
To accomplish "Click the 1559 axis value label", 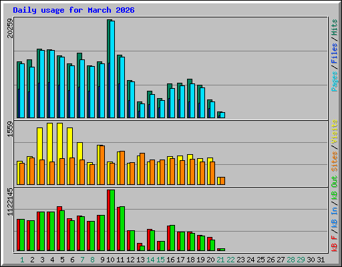I will (x=10, y=129).
